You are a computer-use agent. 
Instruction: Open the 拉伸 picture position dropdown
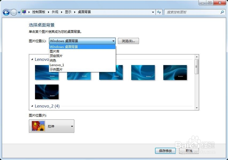point(52,126)
